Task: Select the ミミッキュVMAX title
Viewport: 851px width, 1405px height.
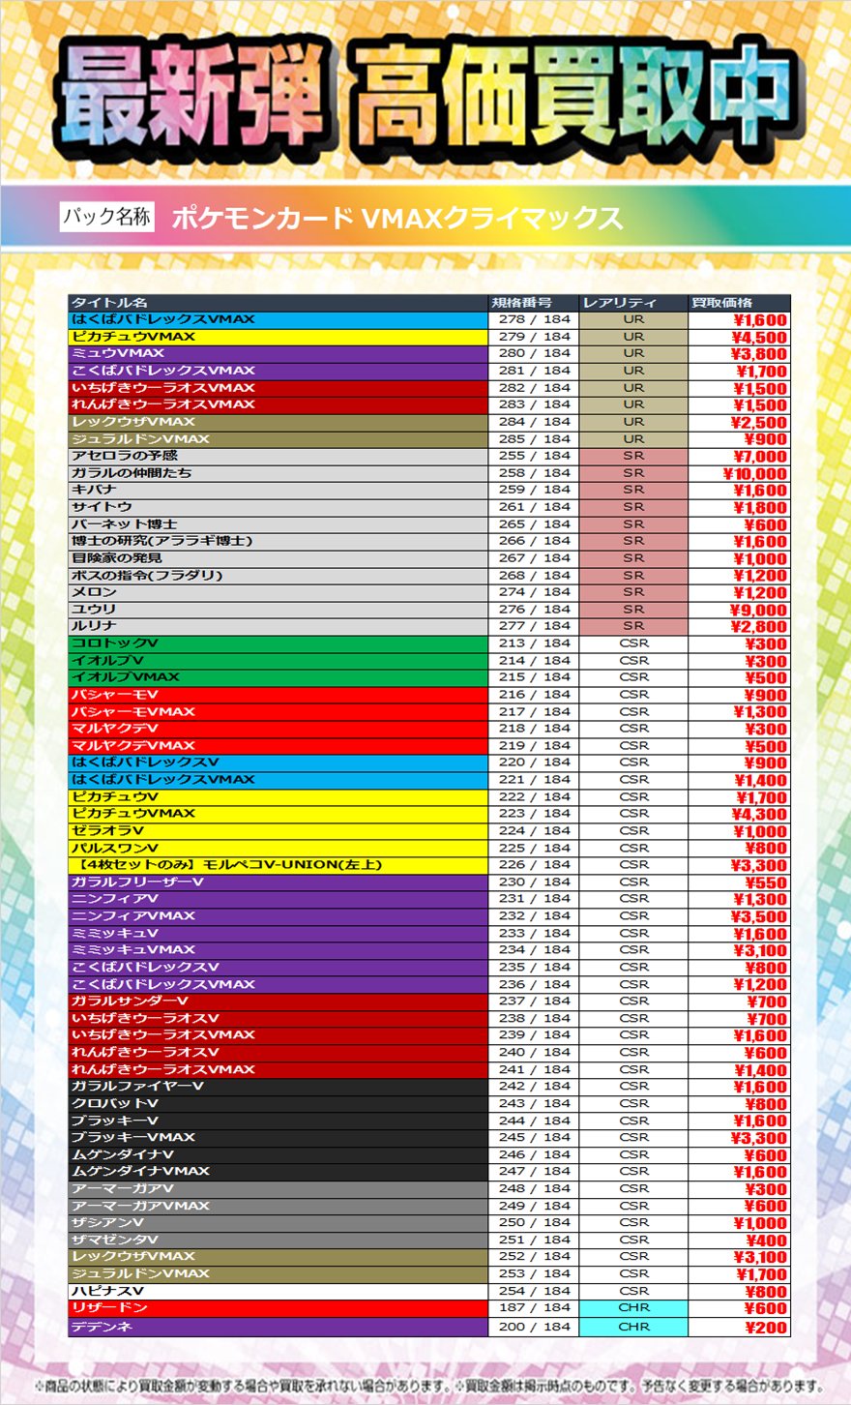Action: [279, 950]
